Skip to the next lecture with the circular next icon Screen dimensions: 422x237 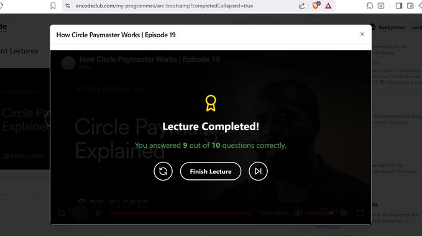[258, 171]
